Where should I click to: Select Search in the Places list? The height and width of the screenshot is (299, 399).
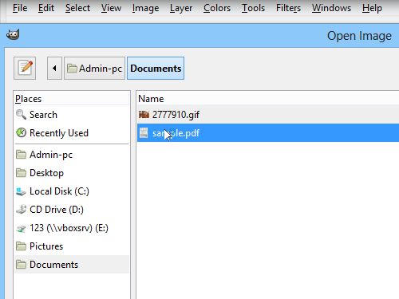[72, 115]
